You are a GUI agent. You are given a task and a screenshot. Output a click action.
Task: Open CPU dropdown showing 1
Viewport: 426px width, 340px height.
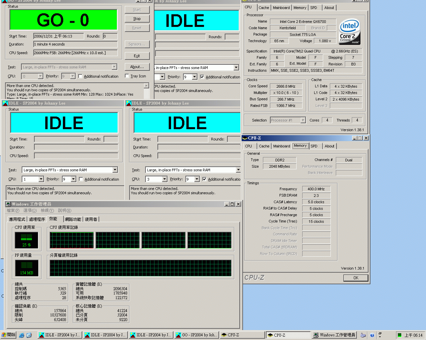coord(41,179)
